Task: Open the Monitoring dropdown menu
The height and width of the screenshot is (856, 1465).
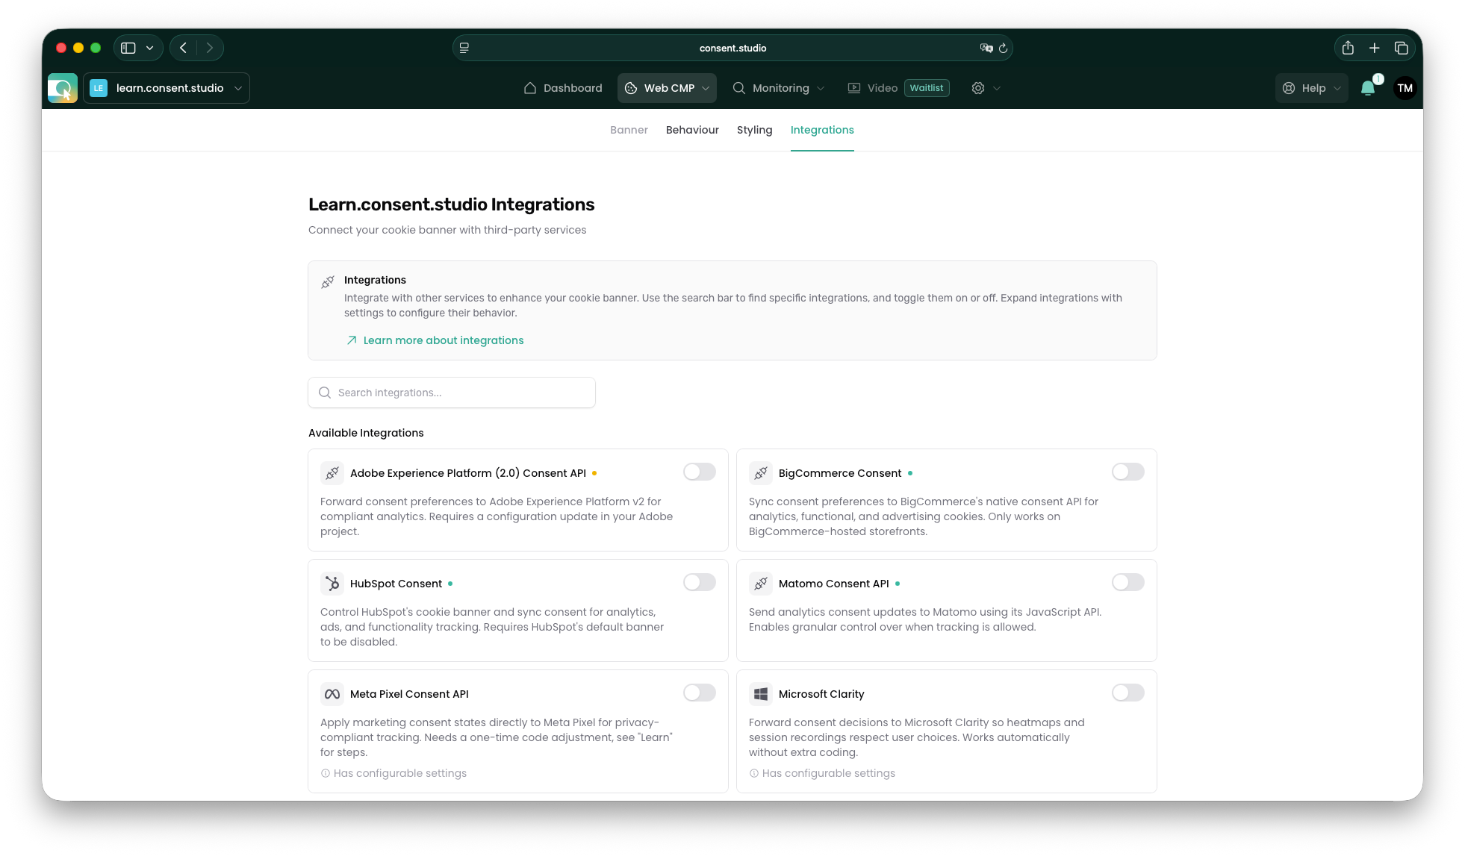Action: tap(778, 88)
